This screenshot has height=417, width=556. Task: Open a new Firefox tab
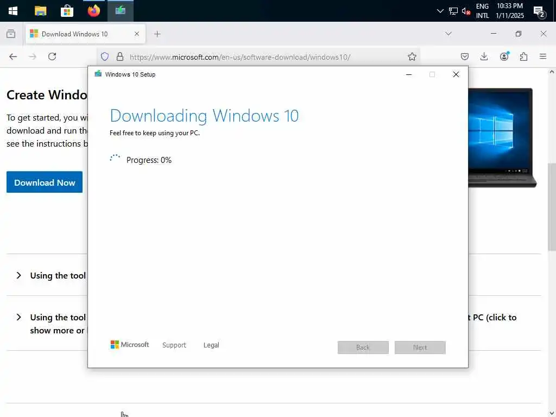tap(157, 34)
